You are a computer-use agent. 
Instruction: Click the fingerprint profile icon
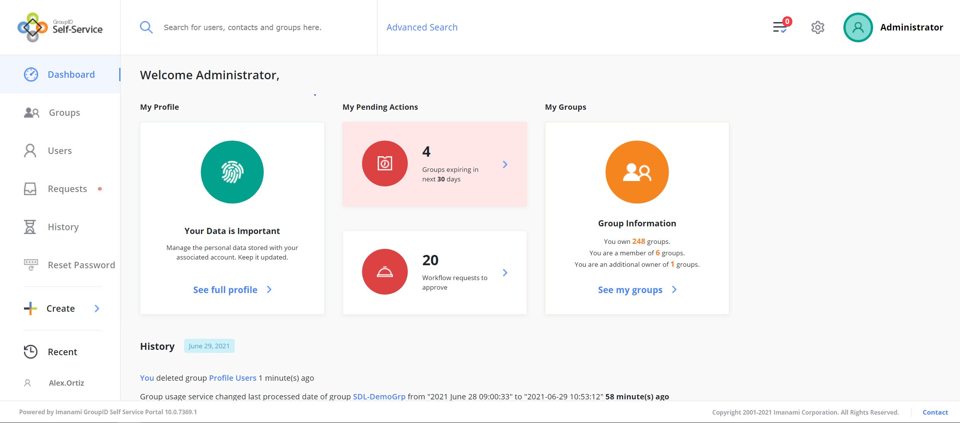click(232, 172)
